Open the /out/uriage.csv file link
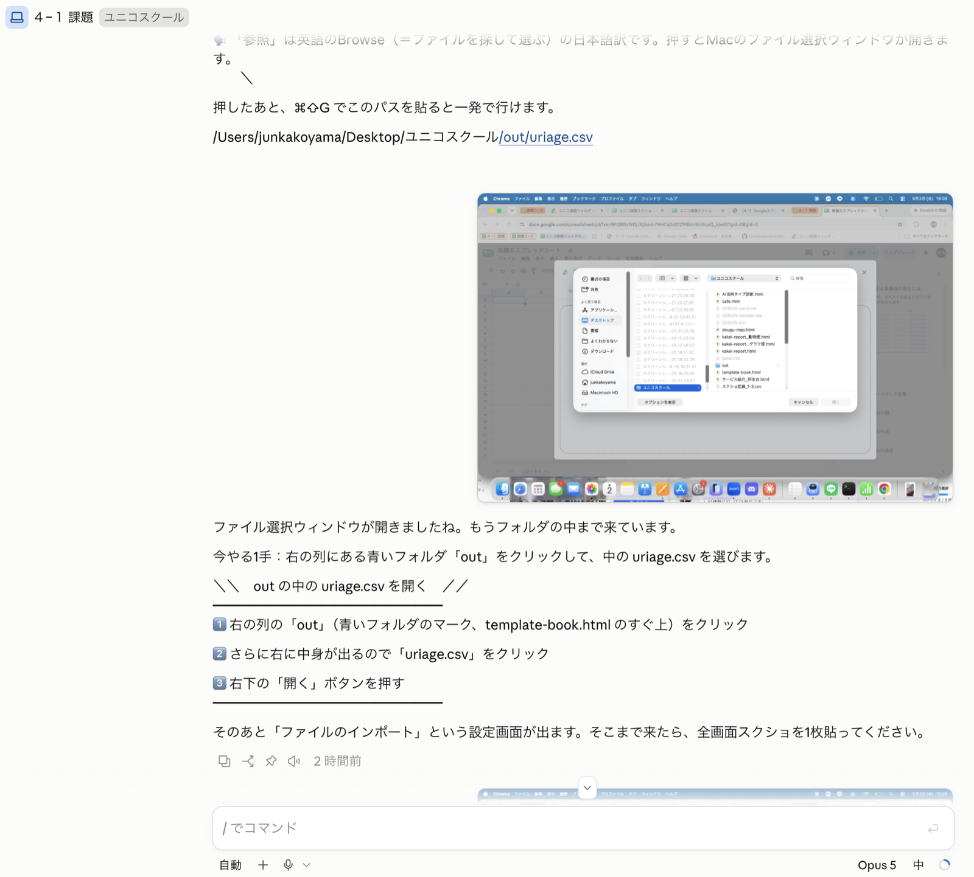The image size is (974, 877). click(546, 137)
